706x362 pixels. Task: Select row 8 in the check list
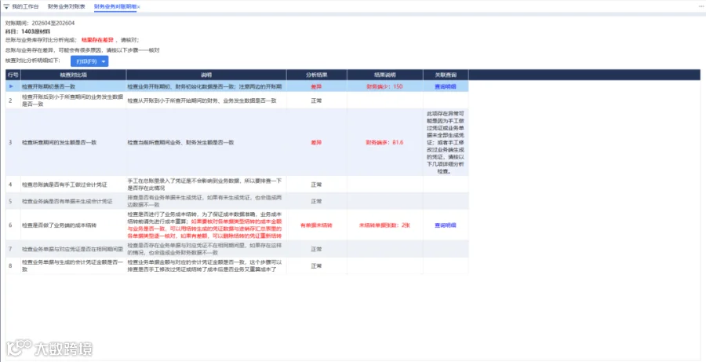coord(237,266)
